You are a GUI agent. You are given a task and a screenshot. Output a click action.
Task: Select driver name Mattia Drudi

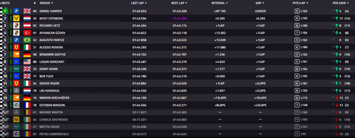coord(49,127)
